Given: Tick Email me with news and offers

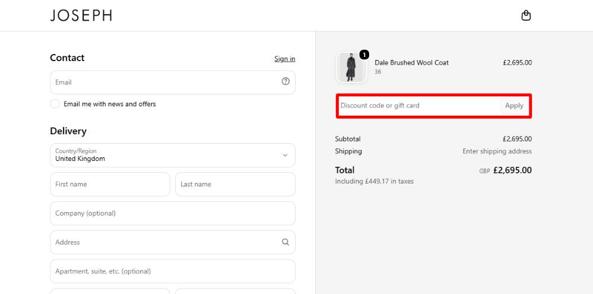Looking at the screenshot, I should pyautogui.click(x=55, y=104).
